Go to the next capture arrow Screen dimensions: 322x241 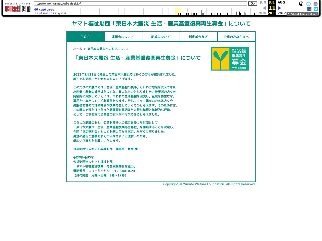pos(279,8)
